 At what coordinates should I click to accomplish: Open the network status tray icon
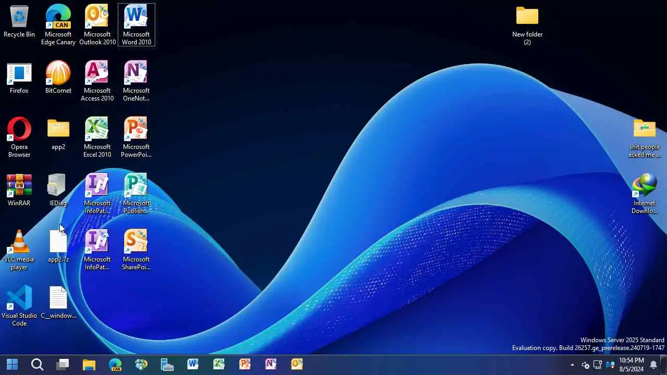598,365
